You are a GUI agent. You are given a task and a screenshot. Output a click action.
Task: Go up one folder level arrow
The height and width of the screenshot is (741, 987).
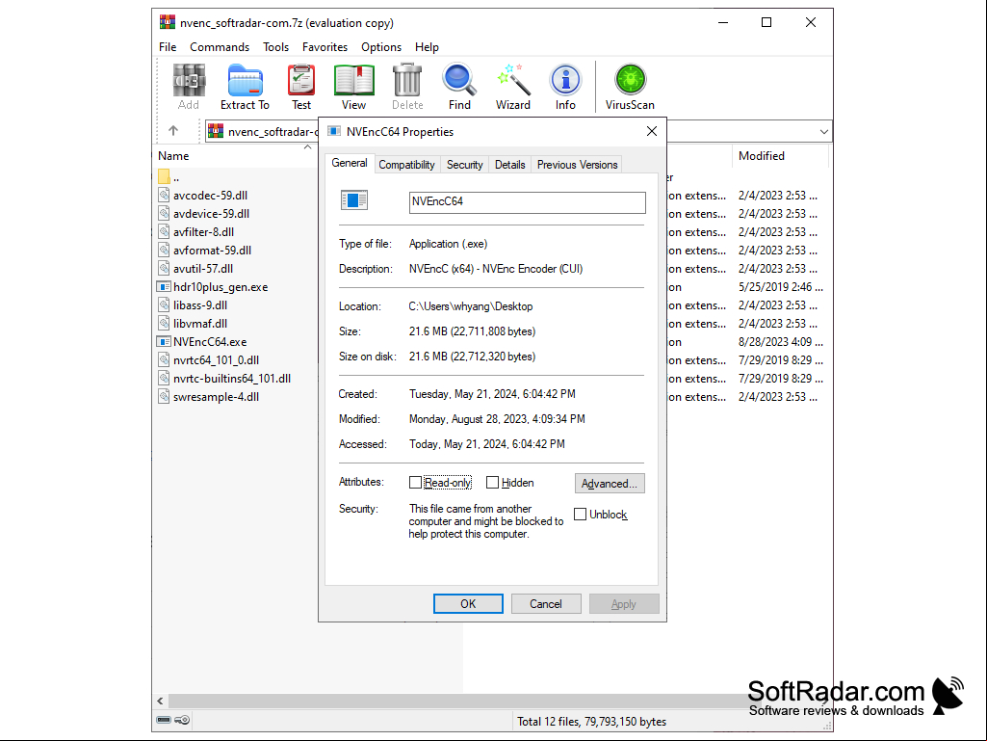point(173,130)
